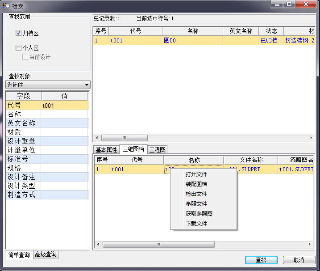Click 圆50 in the results table
The height and width of the screenshot is (271, 320).
192,41
